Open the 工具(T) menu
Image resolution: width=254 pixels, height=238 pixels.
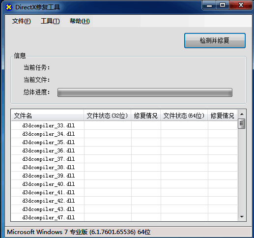(x=50, y=21)
